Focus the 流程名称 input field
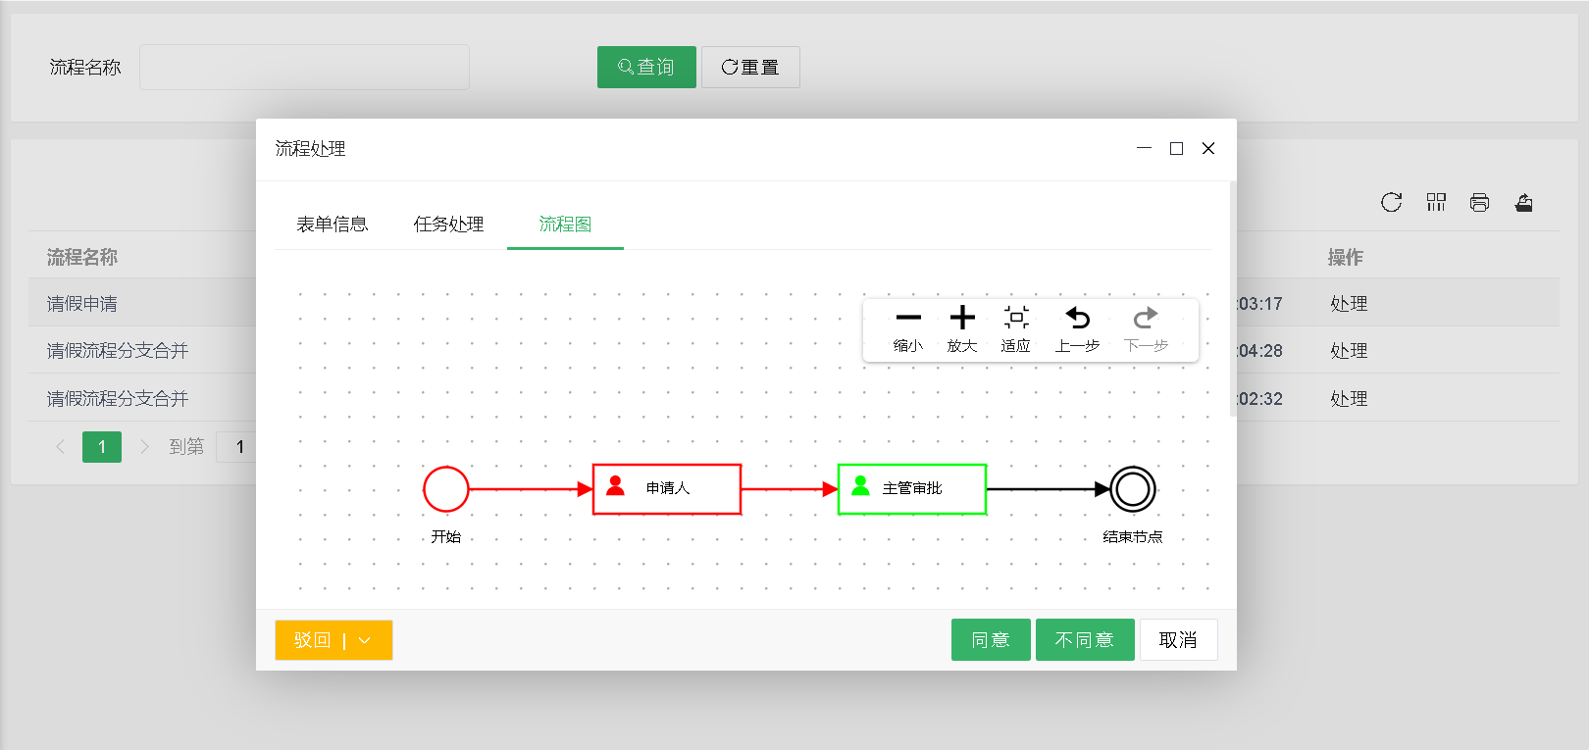Screen dimensions: 1589x750 304,67
